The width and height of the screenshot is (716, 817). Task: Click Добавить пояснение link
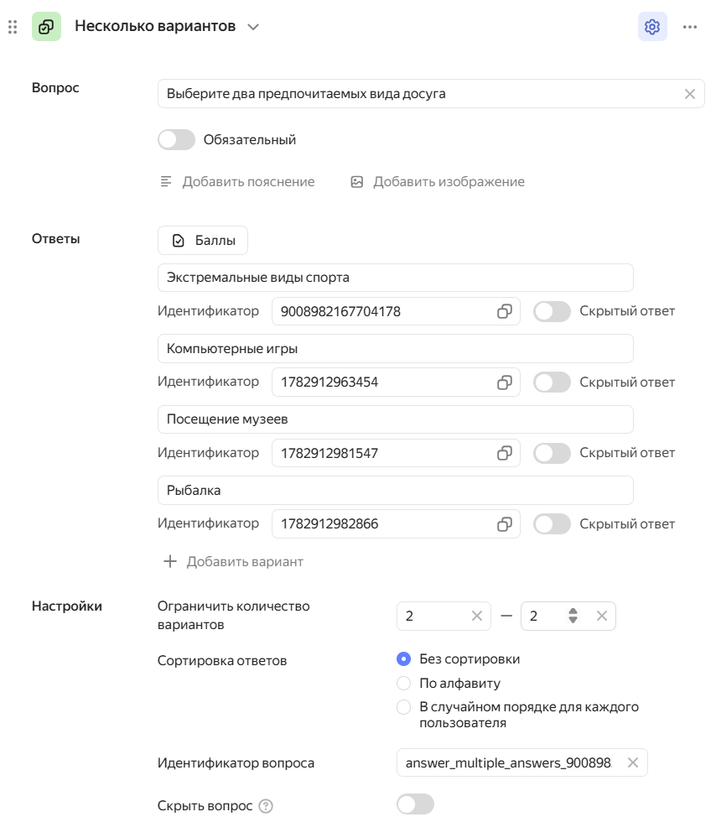point(237,182)
